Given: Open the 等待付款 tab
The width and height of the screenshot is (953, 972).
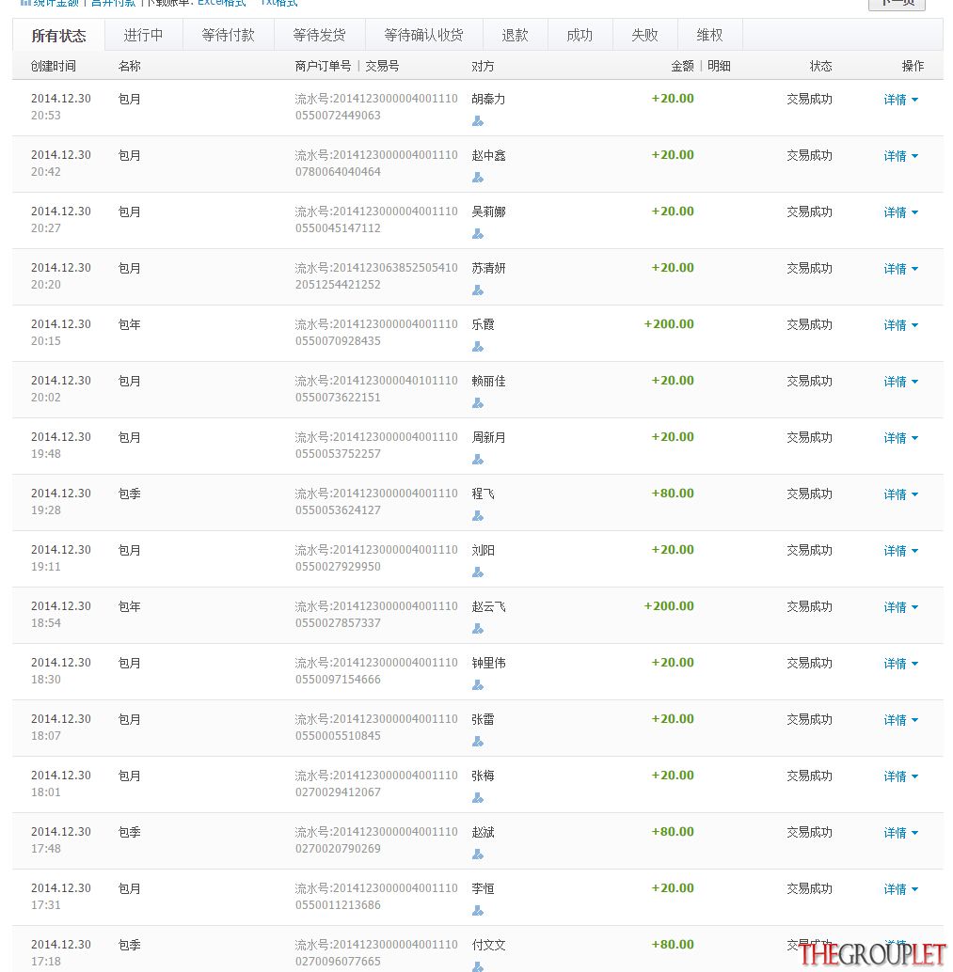Looking at the screenshot, I should click(229, 36).
